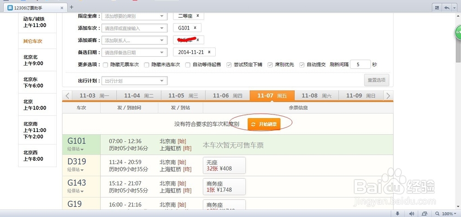Open the 添加车次 train dropdown
The height and width of the screenshot is (217, 461).
tap(135, 28)
